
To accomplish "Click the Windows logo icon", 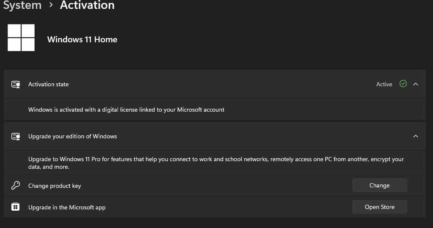I will click(x=21, y=38).
